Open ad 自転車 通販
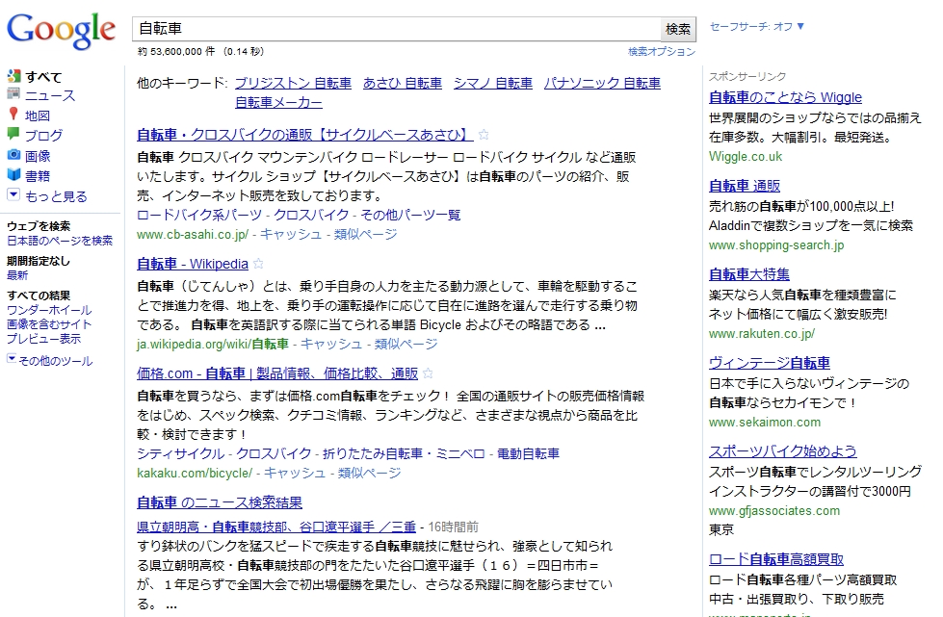Screen dimensions: 943x617 click(x=745, y=186)
